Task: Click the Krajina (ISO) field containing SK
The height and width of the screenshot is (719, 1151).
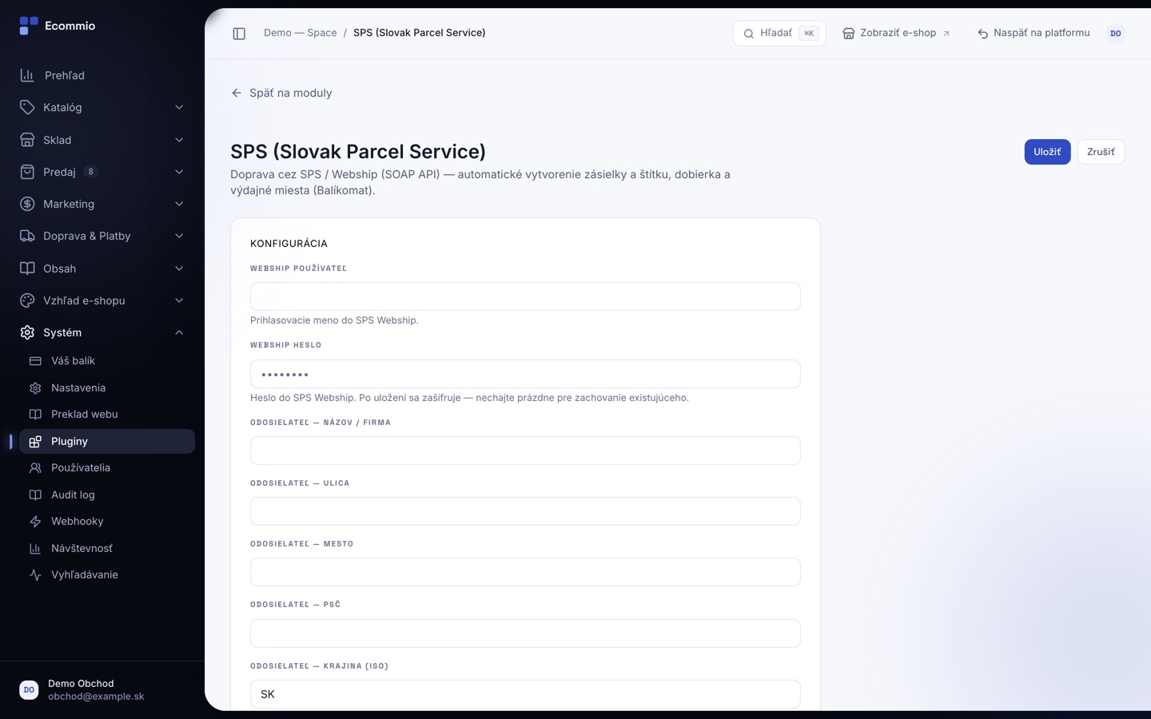Action: 525,694
